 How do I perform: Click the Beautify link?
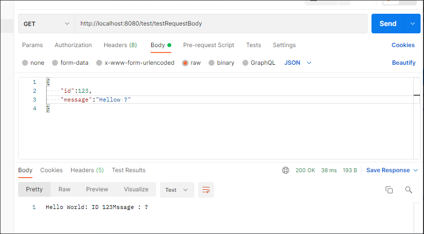click(404, 63)
